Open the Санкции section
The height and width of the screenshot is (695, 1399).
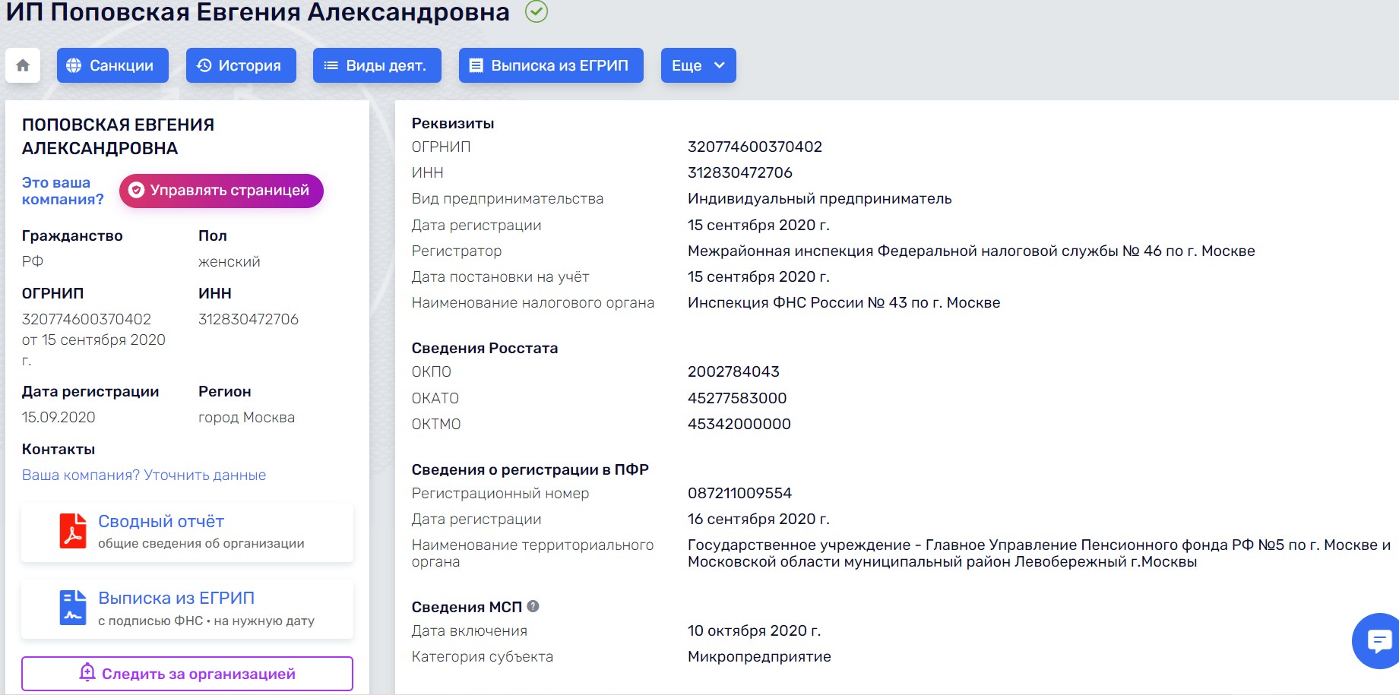click(112, 65)
